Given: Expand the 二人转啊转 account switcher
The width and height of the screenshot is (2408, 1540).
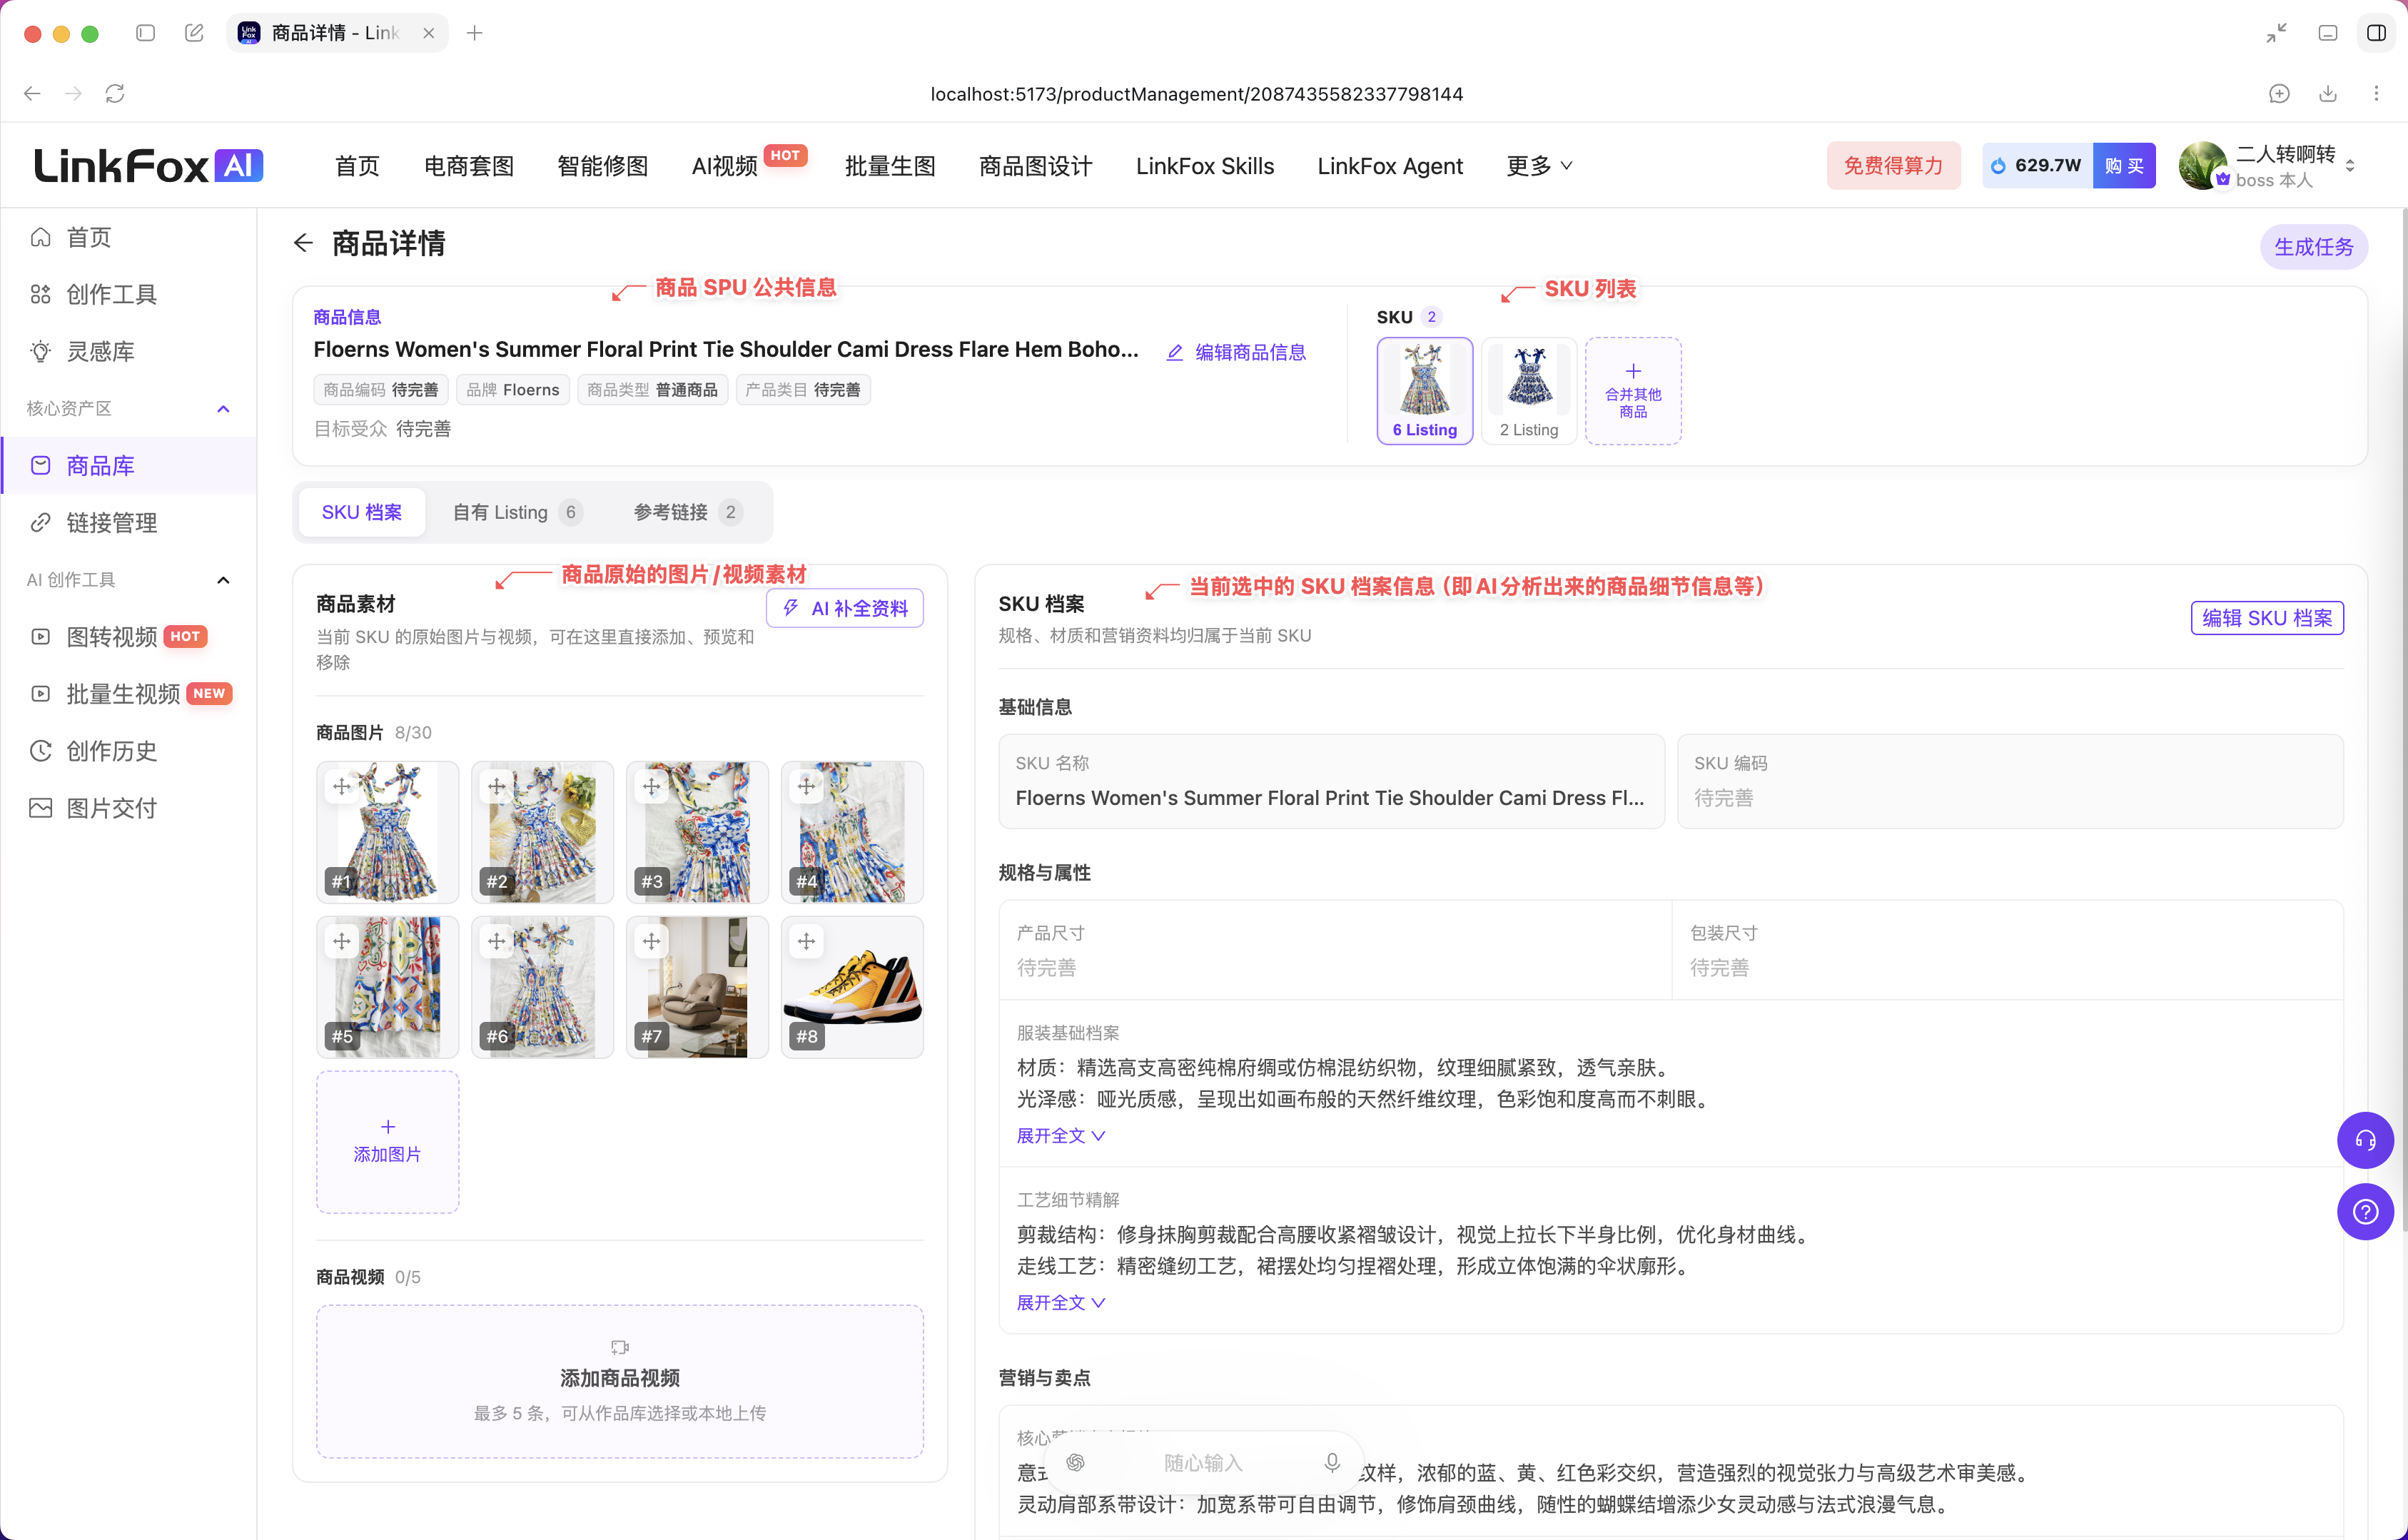Looking at the screenshot, I should [2350, 166].
